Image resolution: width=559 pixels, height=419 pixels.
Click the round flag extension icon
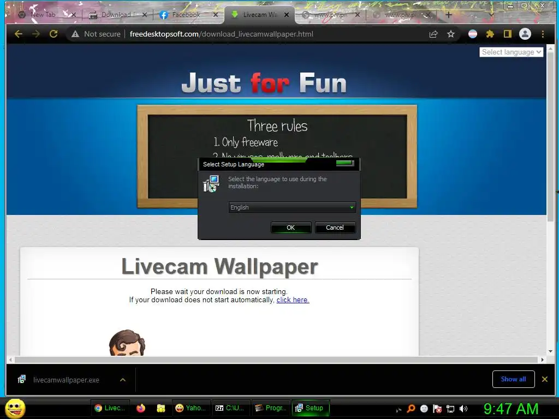473,34
